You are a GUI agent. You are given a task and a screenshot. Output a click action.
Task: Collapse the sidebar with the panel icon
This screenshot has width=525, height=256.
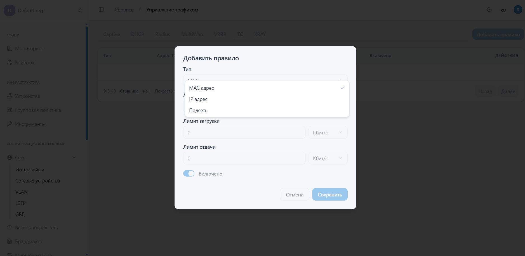coord(101,9)
